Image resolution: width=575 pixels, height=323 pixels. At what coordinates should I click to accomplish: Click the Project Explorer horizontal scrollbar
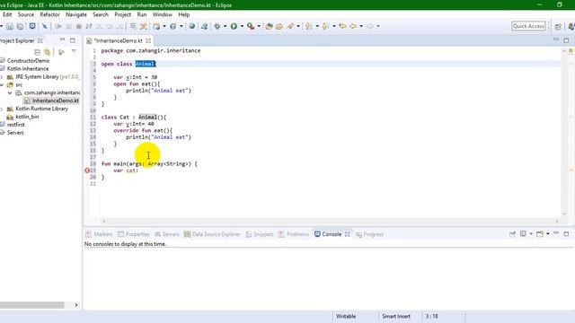click(x=32, y=305)
